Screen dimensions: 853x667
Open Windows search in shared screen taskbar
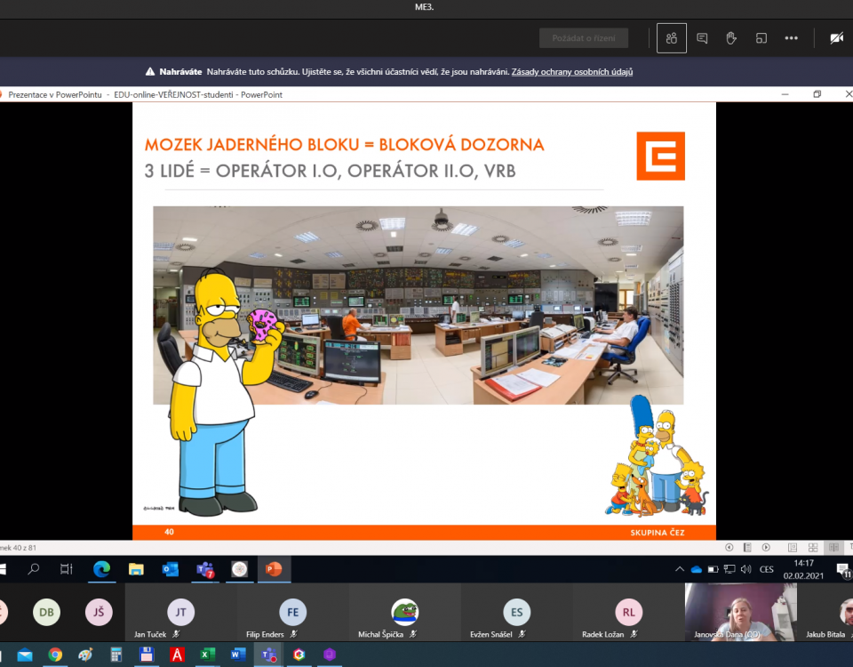click(34, 569)
